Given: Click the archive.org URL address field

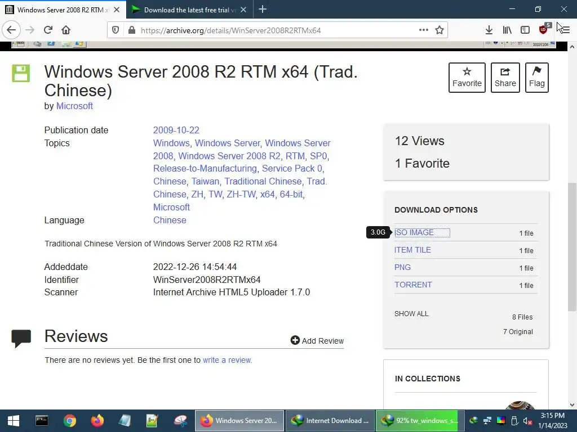Looking at the screenshot, I should (278, 30).
